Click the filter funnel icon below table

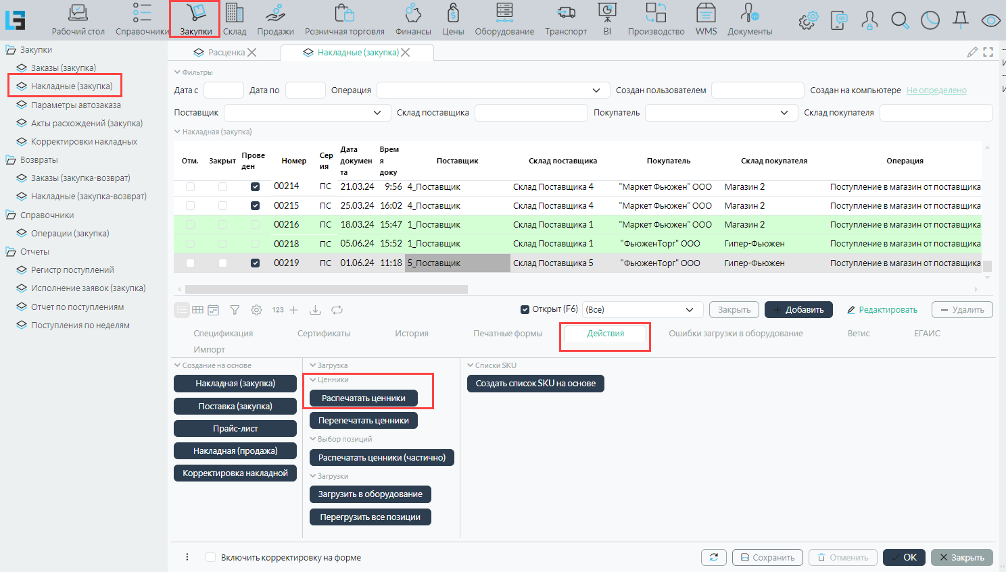coord(235,310)
